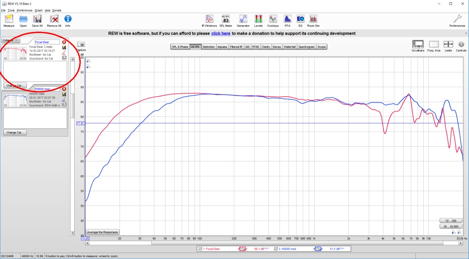Image resolution: width=469 pixels, height=259 pixels.
Task: Follow the 'click here' donation link
Action: 221,33
